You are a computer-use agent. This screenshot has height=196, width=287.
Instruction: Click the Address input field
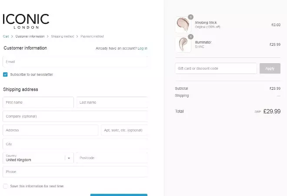[50, 130]
